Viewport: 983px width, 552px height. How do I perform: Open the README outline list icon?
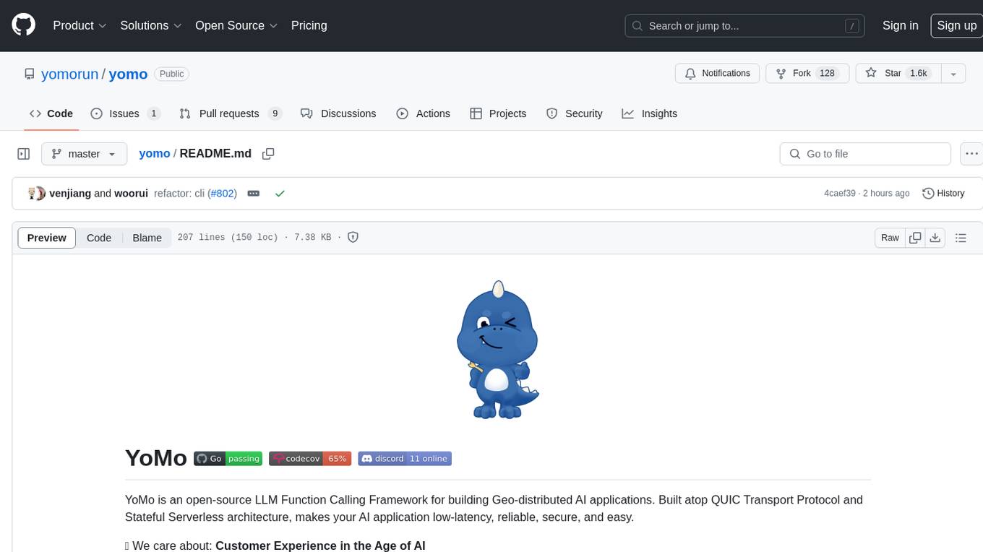[961, 238]
